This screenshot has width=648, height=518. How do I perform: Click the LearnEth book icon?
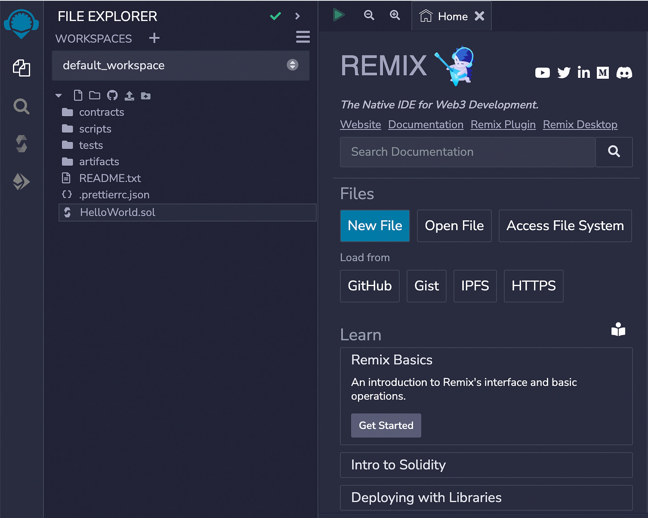click(618, 329)
